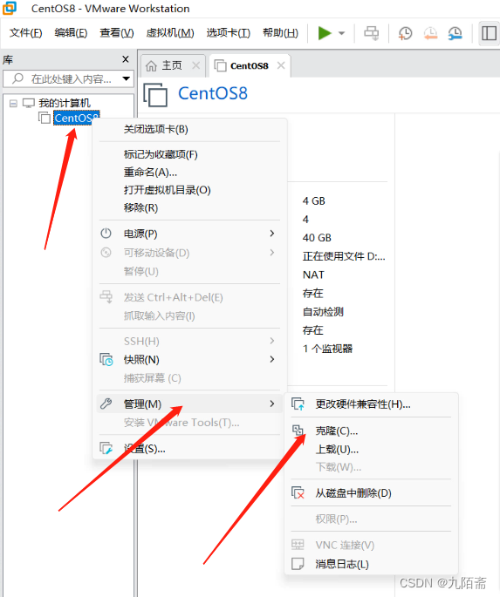Click the delete-from-disk red X icon
Screen dimensions: 500x597
[298, 493]
